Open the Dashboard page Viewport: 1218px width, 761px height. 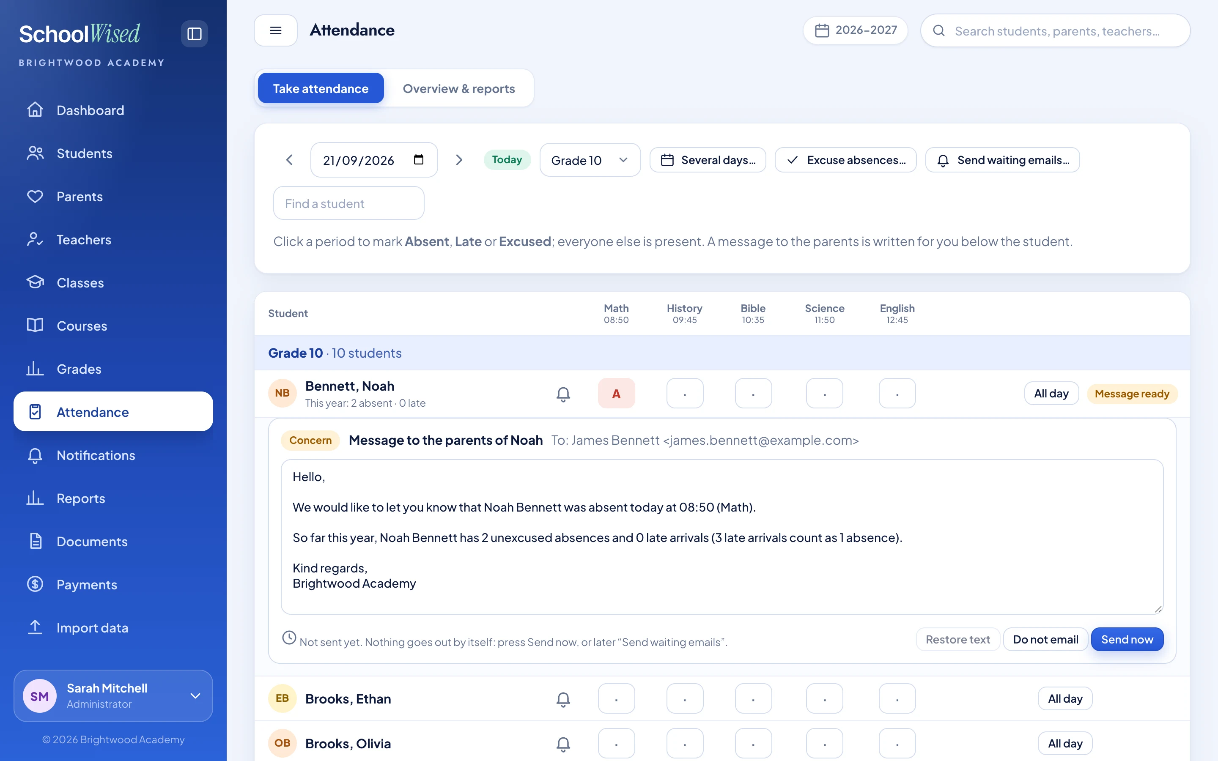(x=113, y=110)
